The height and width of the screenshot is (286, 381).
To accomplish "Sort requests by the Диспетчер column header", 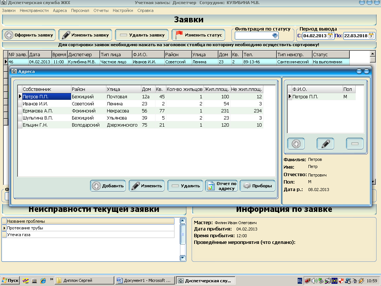I will 84,54.
